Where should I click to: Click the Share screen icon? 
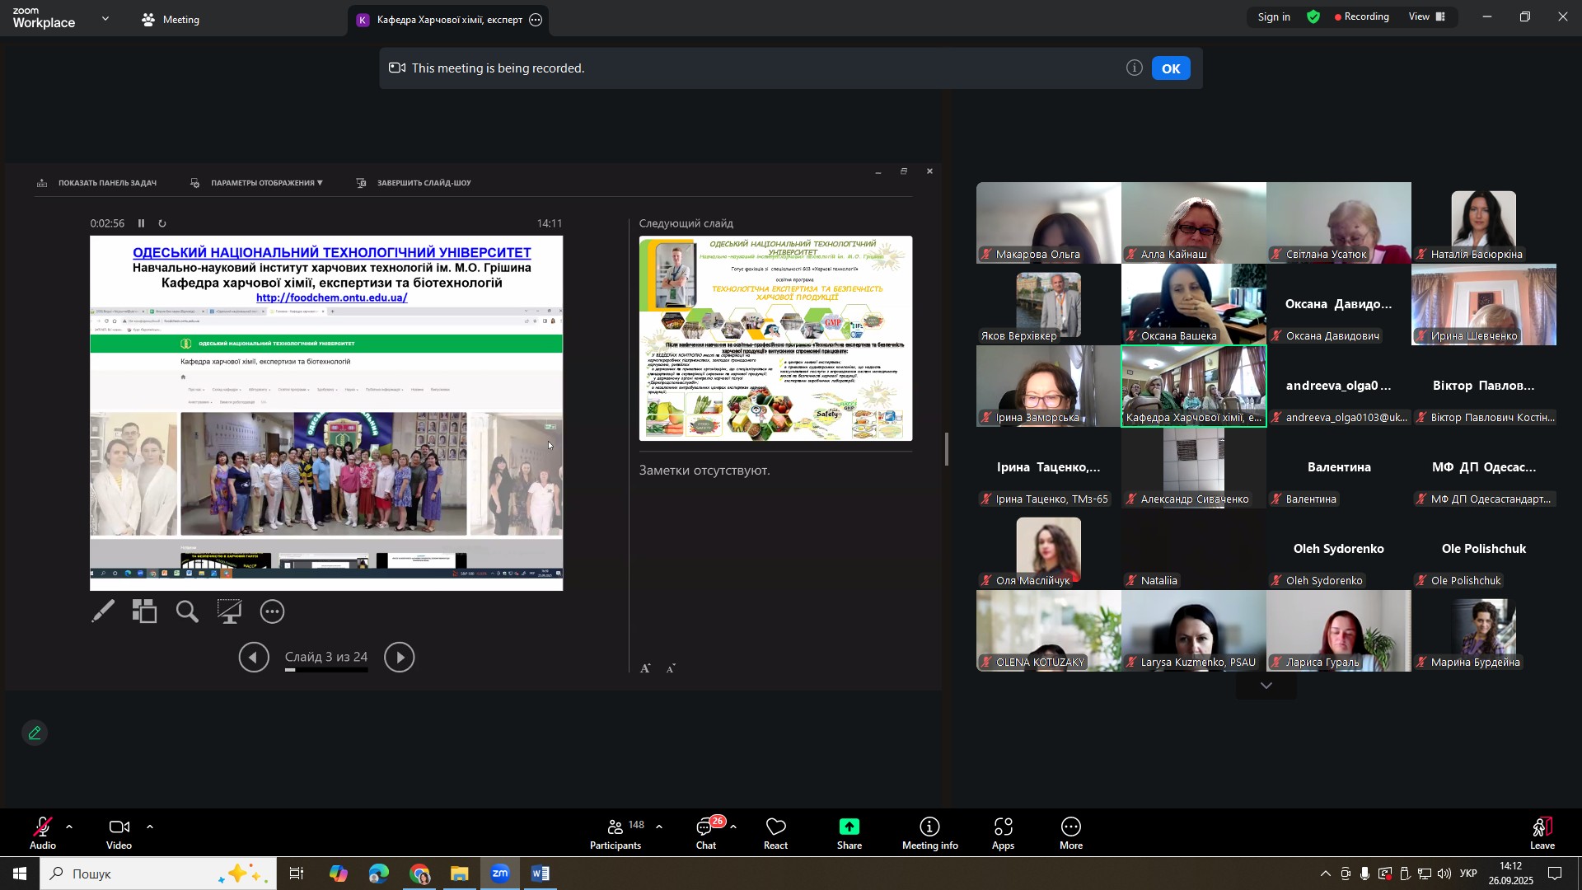pyautogui.click(x=849, y=828)
